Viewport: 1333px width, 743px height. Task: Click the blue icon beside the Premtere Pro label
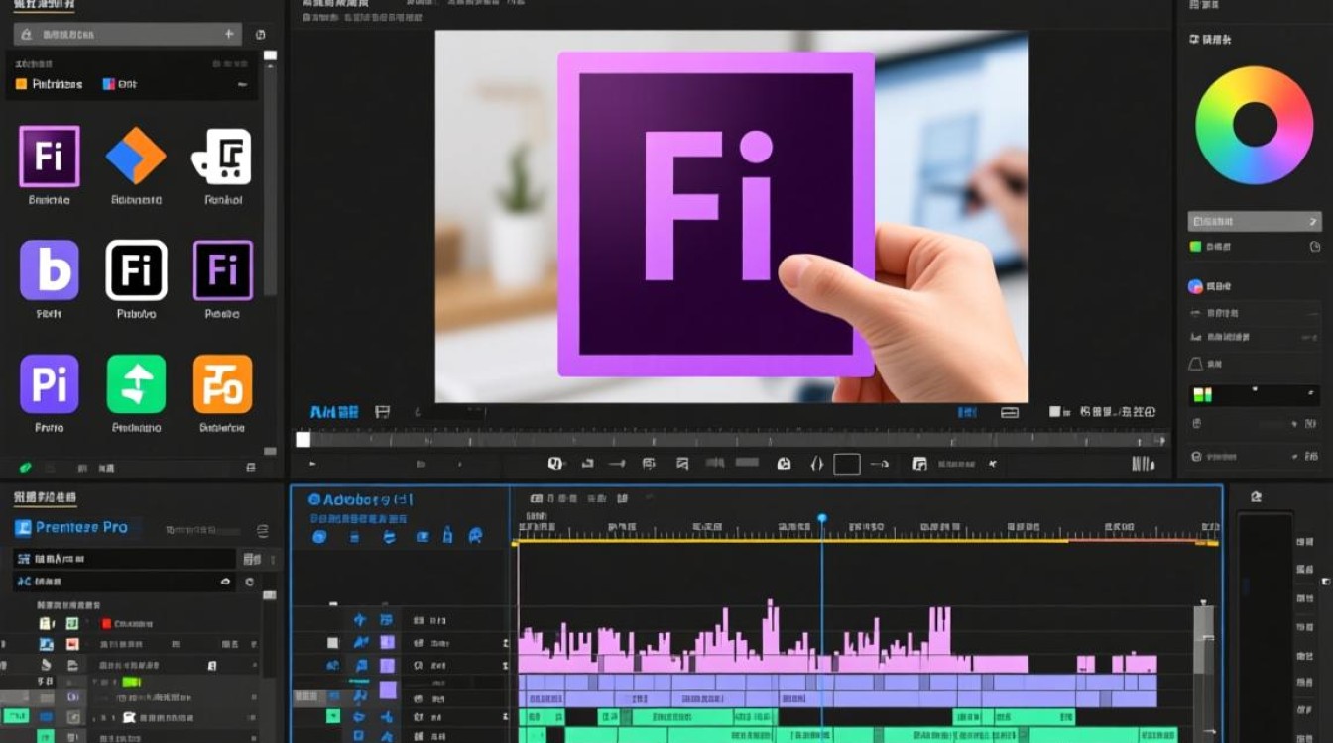(x=23, y=528)
